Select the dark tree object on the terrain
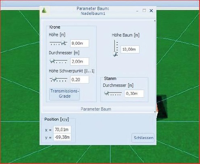This screenshot has height=164, width=200. 162,107
